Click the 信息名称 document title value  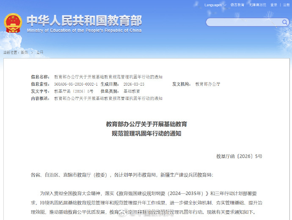coord(108,77)
